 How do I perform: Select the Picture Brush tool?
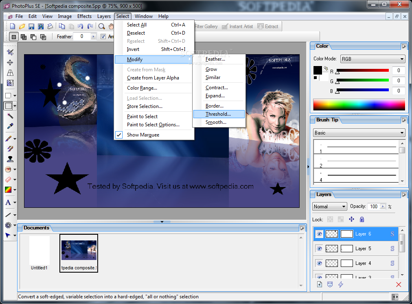click(10, 149)
